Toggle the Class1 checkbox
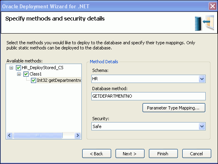This screenshot has height=164, width=218. point(26,74)
